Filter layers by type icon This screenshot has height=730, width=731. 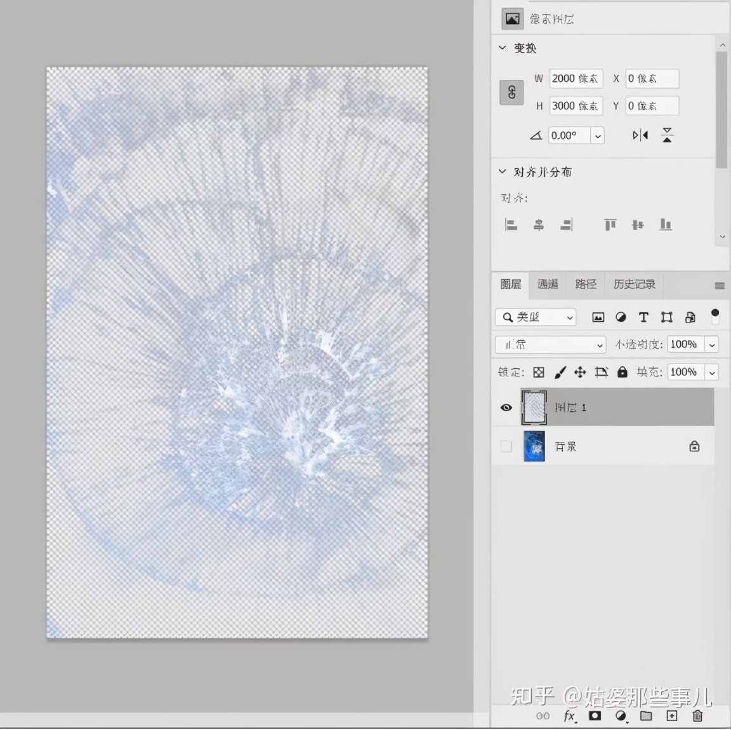click(x=598, y=317)
